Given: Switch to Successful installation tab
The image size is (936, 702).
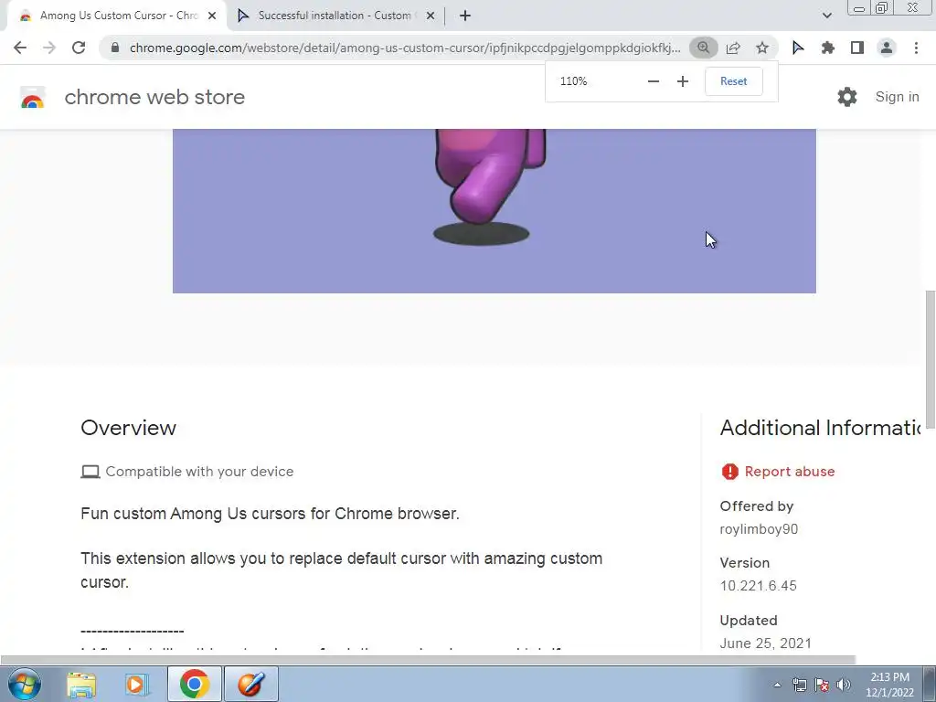Looking at the screenshot, I should [x=335, y=16].
